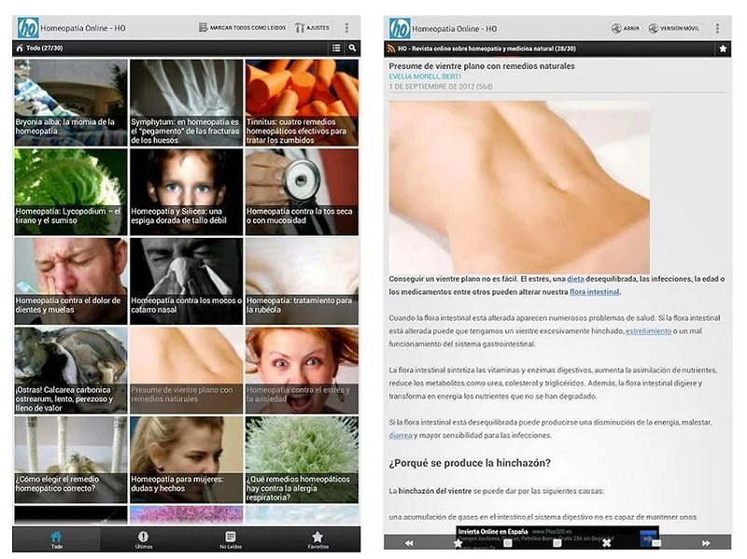747x559 pixels.
Task: Switch to Versión móvil view
Action: [x=673, y=29]
